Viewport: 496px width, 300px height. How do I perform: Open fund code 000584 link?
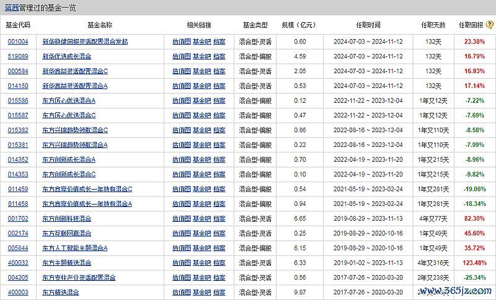click(x=18, y=71)
